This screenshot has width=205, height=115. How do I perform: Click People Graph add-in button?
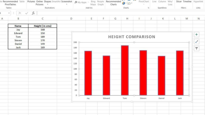101,3
